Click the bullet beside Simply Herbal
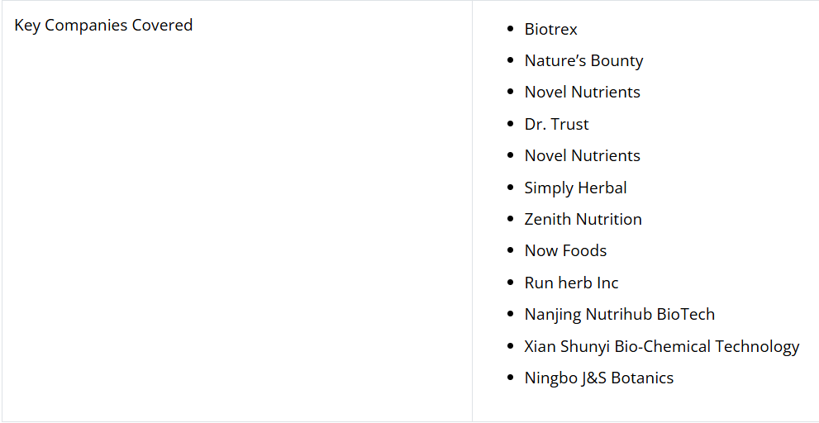This screenshot has width=819, height=423. pyautogui.click(x=511, y=189)
